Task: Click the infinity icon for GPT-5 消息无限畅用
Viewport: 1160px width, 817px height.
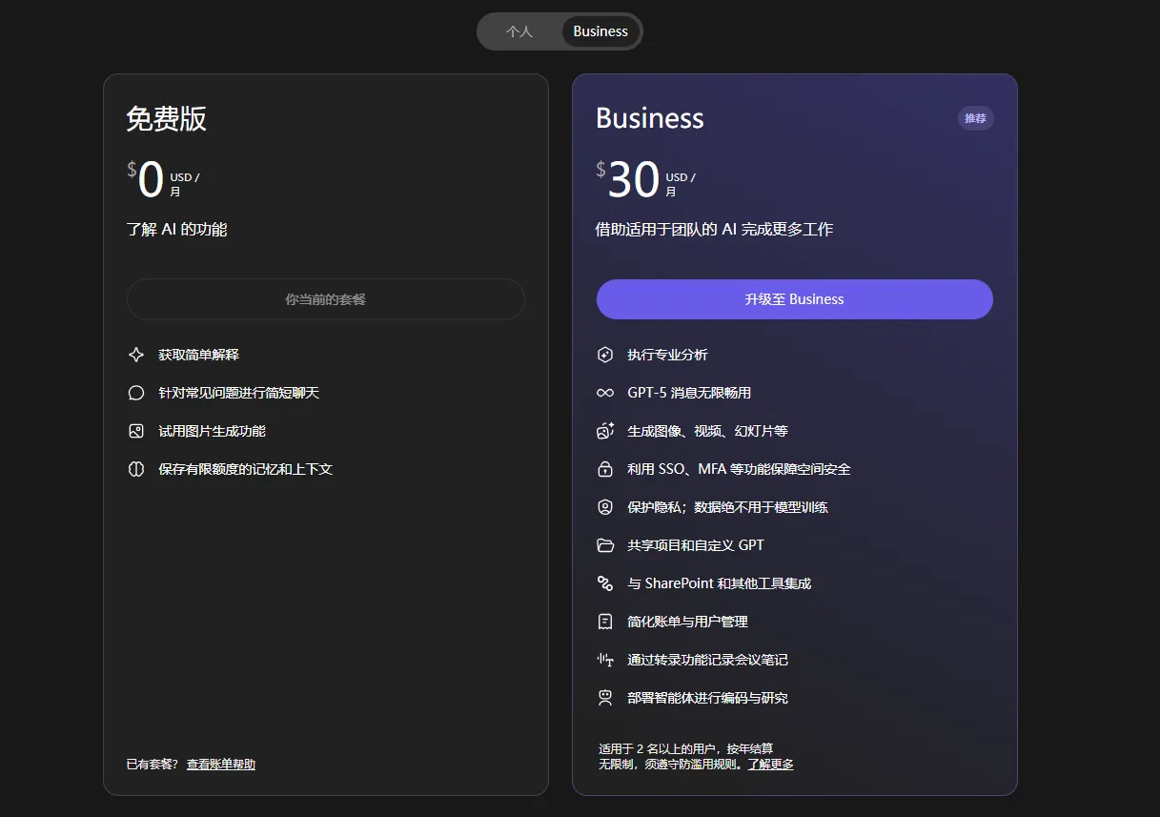Action: 605,392
